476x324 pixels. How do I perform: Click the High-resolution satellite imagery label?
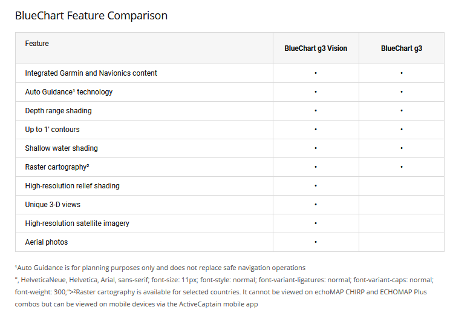click(x=77, y=223)
